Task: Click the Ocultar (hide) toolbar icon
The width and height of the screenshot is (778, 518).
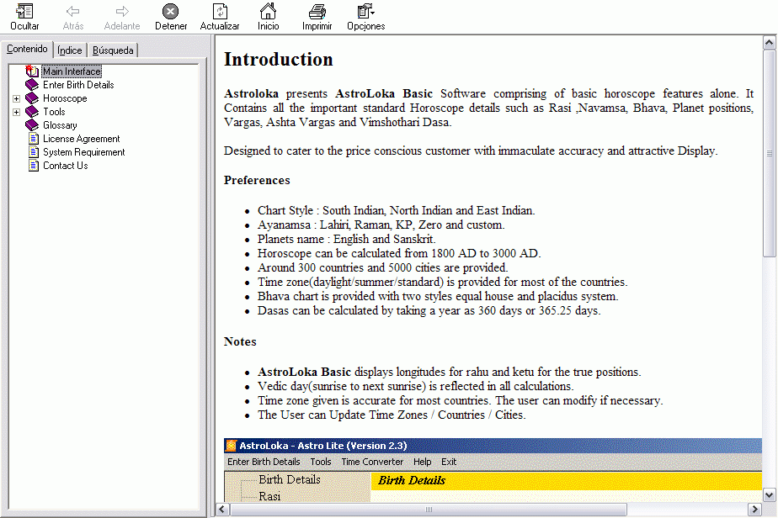Action: coord(24,12)
